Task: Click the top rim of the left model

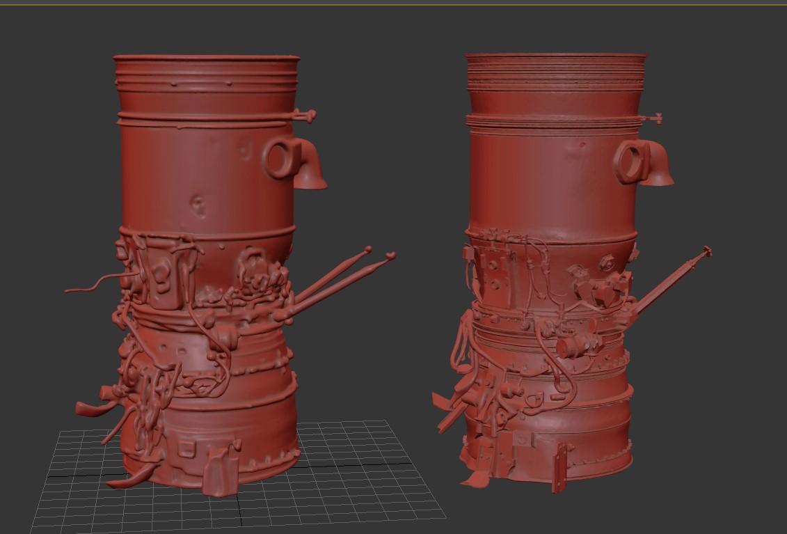Action: click(x=206, y=59)
